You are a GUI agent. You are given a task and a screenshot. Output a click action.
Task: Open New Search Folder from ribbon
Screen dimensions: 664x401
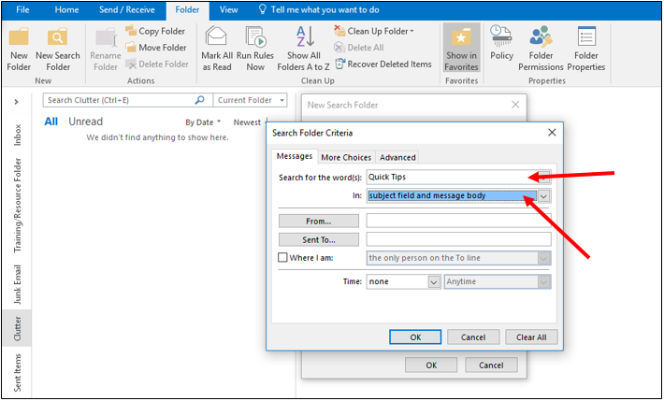pyautogui.click(x=58, y=50)
